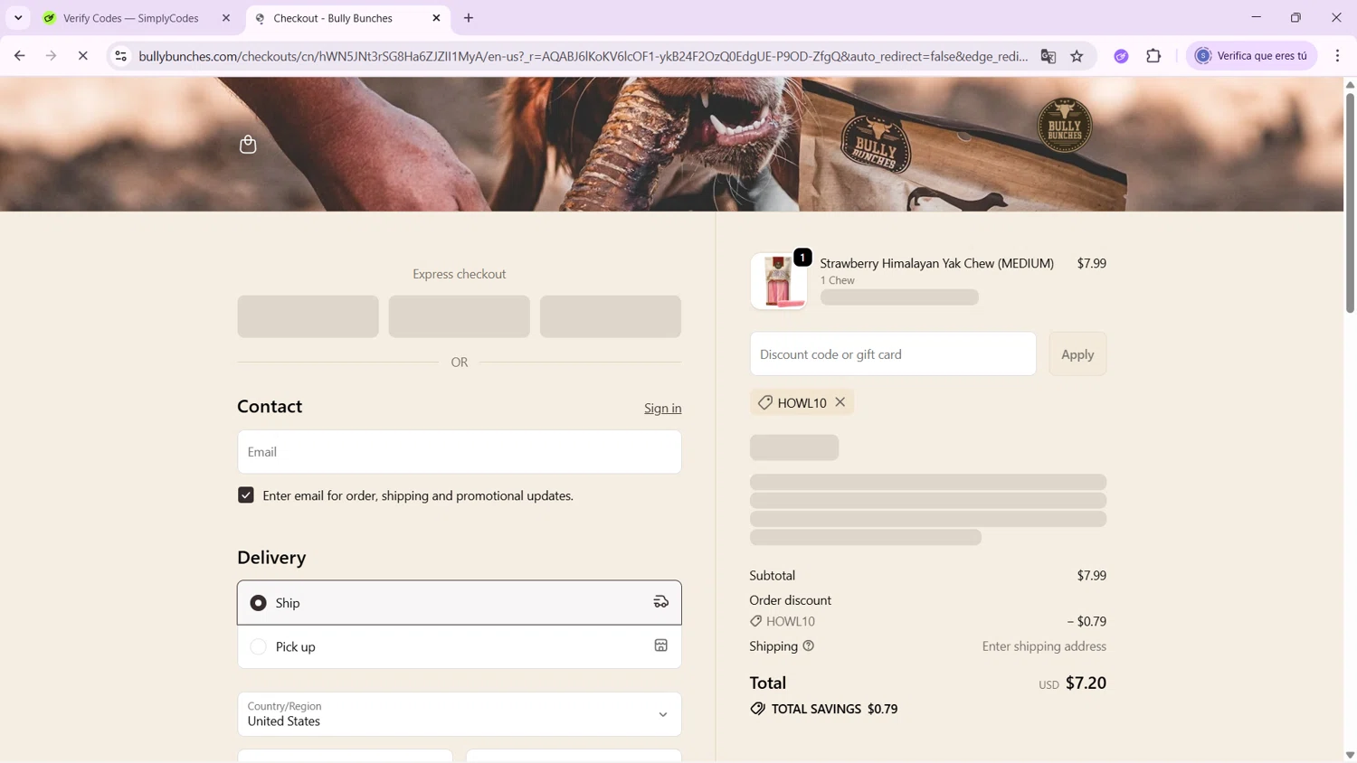Open the Chrome three-dot menu
Screen dimensions: 1357x763
pyautogui.click(x=1337, y=56)
